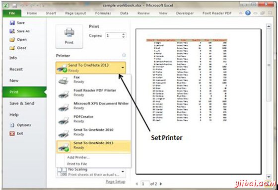This screenshot has height=190, width=278.
Task: Go to previous preview page arrow
Action: point(137,184)
